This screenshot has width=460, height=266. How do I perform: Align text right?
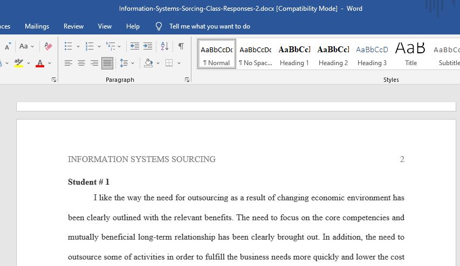(x=94, y=63)
